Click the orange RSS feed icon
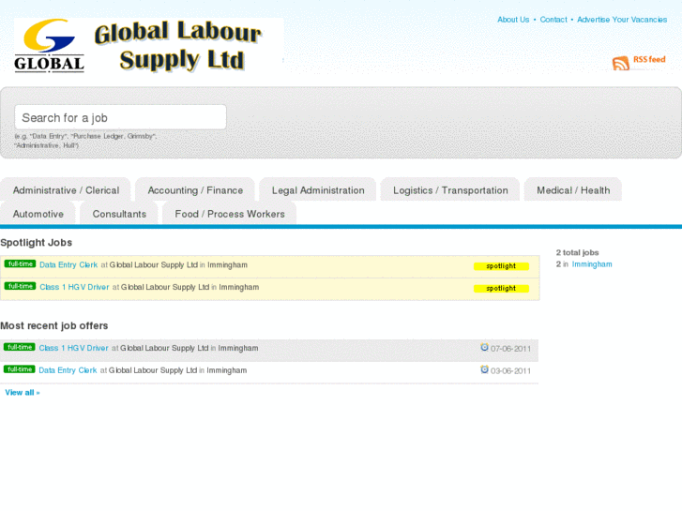The height and width of the screenshot is (511, 682). point(621,64)
